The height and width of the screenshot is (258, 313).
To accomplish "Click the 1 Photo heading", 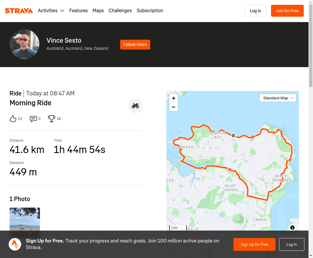I will [20, 199].
